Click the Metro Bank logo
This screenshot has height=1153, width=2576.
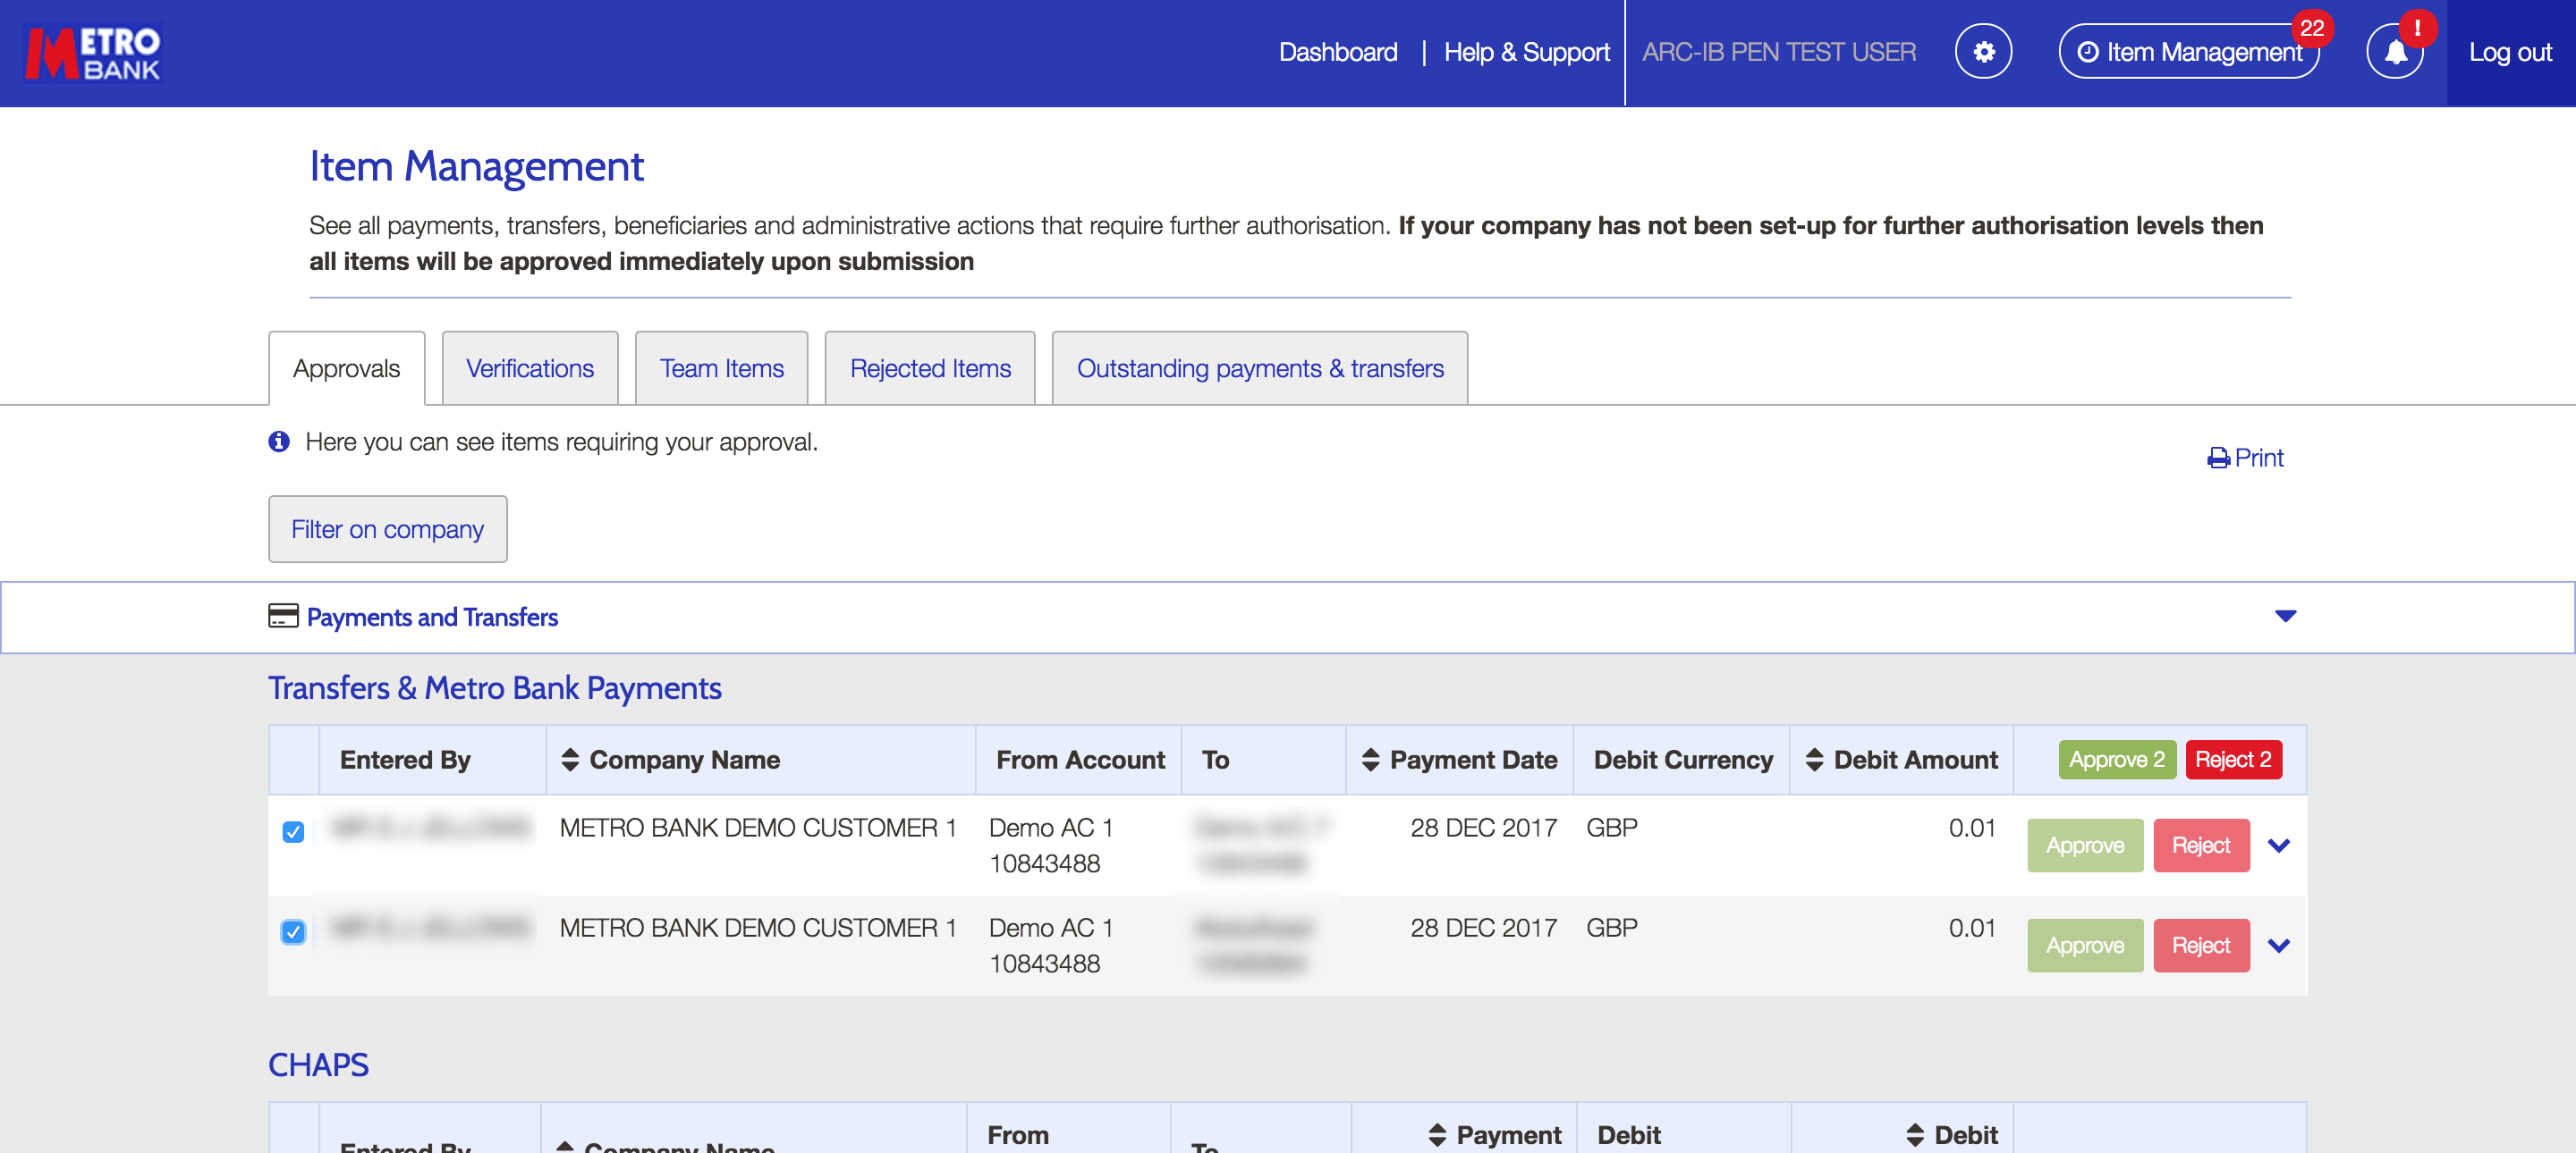pyautogui.click(x=93, y=52)
